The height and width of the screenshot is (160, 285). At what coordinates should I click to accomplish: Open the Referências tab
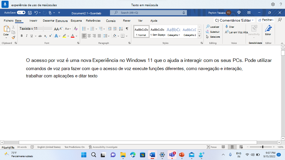[x=93, y=21]
